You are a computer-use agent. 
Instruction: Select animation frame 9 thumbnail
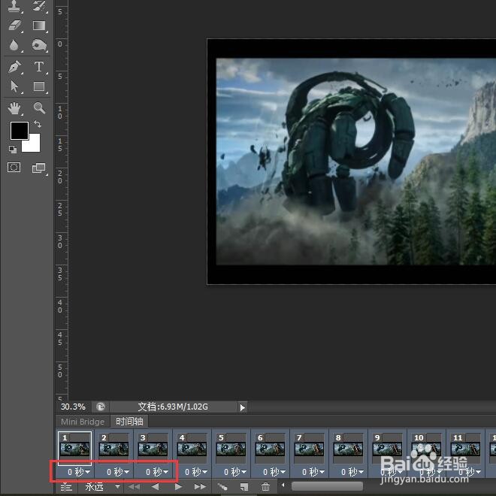[x=387, y=449]
